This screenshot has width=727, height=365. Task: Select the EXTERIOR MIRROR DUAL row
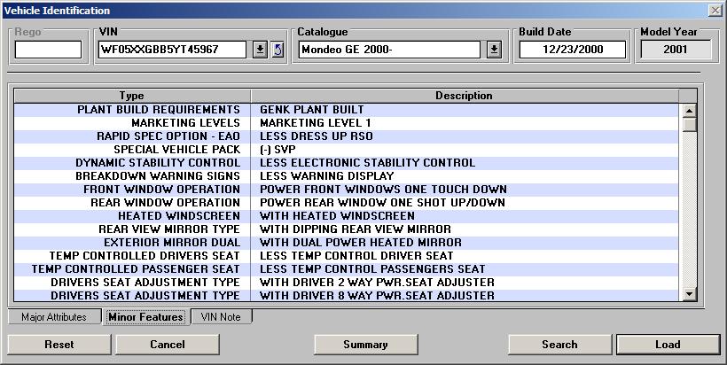(346, 243)
